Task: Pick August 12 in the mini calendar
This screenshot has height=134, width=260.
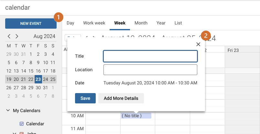Action: tap(9, 71)
